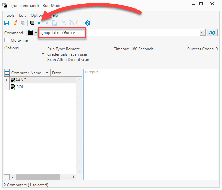Click the 2 Computers (1 selected) status text
Screen dimensions: 222x190
[x=26, y=185]
